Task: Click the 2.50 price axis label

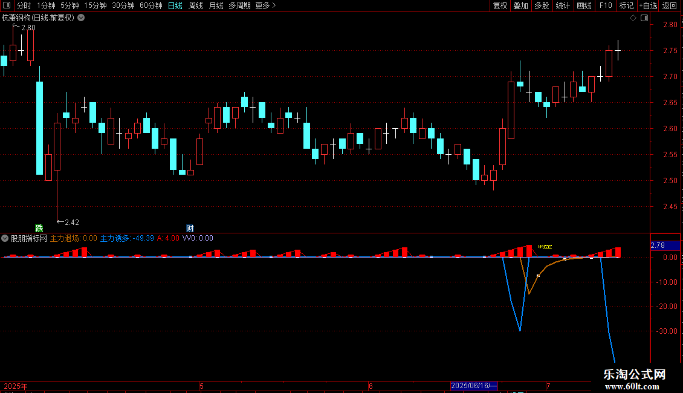Action: [670, 180]
